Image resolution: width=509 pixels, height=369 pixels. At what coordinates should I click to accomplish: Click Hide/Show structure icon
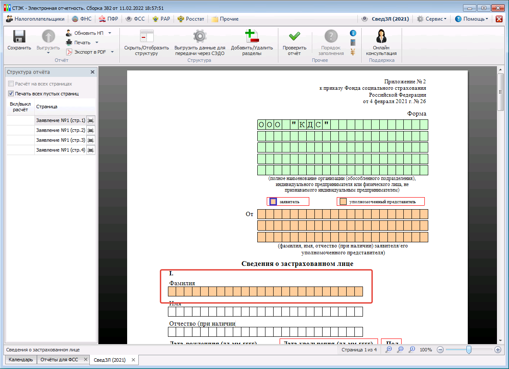click(146, 37)
